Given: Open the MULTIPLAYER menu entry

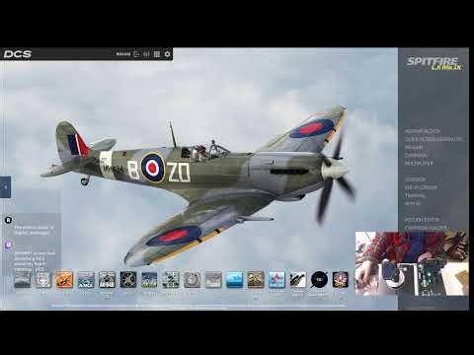Looking at the screenshot, I should pyautogui.click(x=419, y=164).
